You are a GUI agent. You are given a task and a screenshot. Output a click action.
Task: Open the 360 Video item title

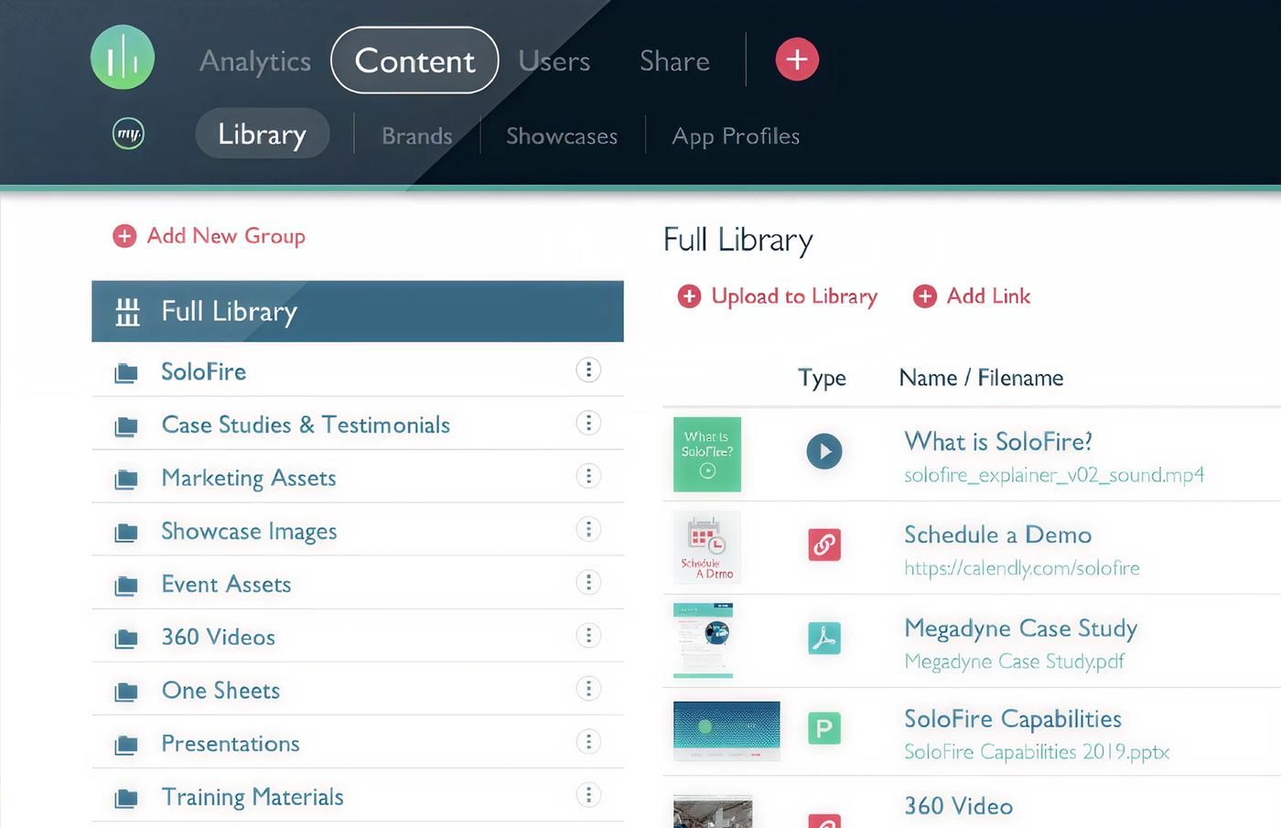click(959, 806)
